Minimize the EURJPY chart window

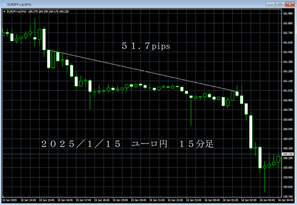coord(270,4)
